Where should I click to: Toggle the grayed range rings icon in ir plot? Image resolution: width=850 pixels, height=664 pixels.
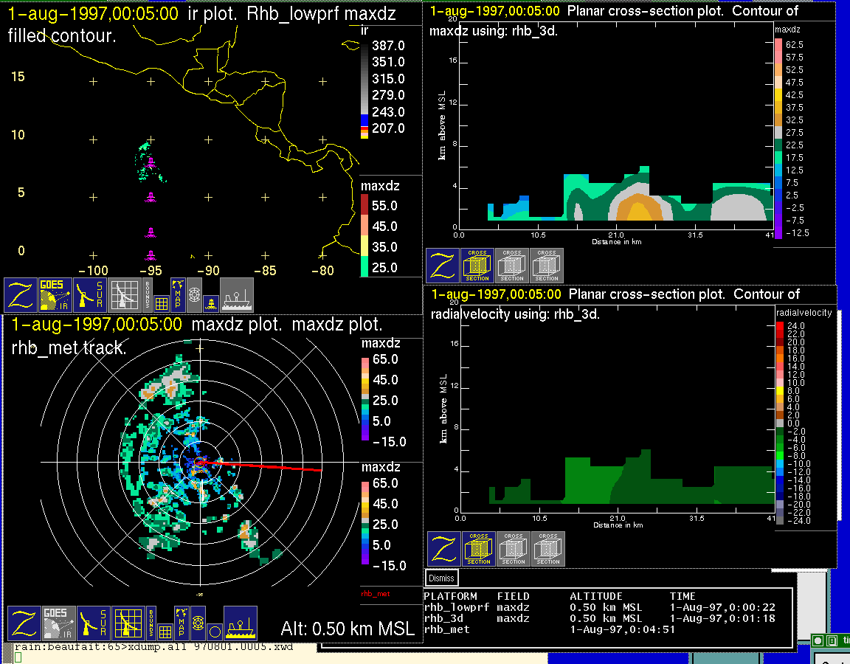pos(194,294)
